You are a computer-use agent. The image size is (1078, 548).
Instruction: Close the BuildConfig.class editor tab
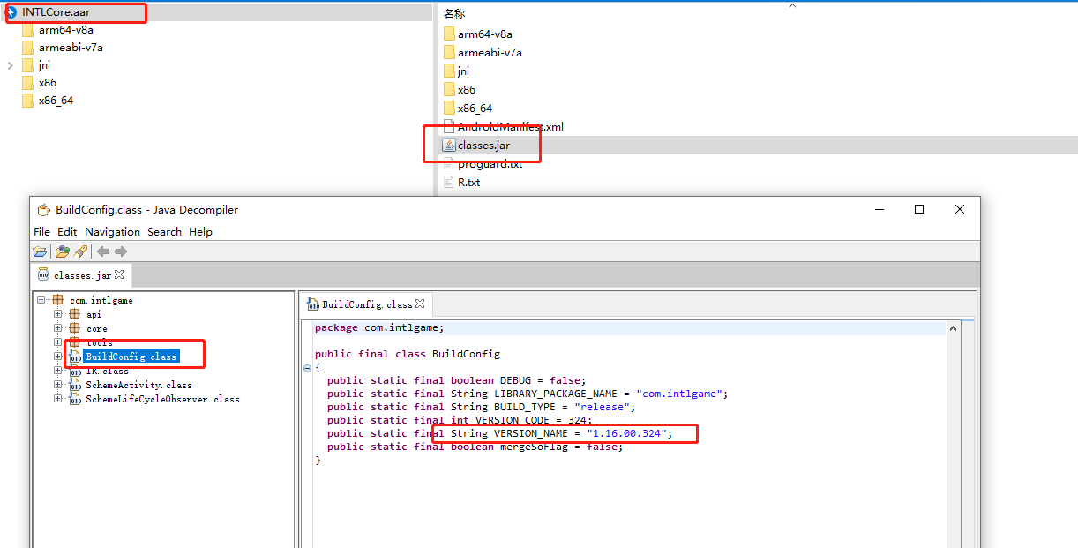[x=420, y=304]
